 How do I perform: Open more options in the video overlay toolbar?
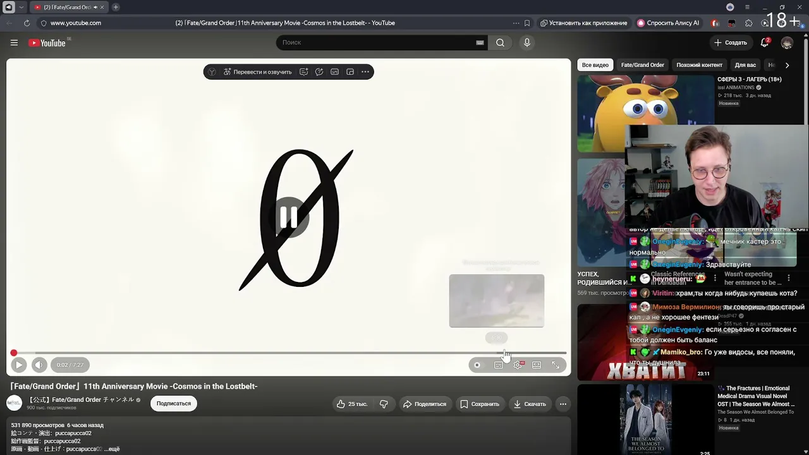365,72
